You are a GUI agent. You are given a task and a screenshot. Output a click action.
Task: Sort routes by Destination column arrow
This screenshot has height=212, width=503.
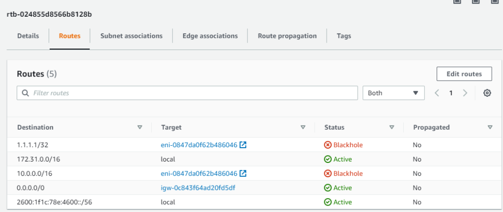pyautogui.click(x=140, y=127)
